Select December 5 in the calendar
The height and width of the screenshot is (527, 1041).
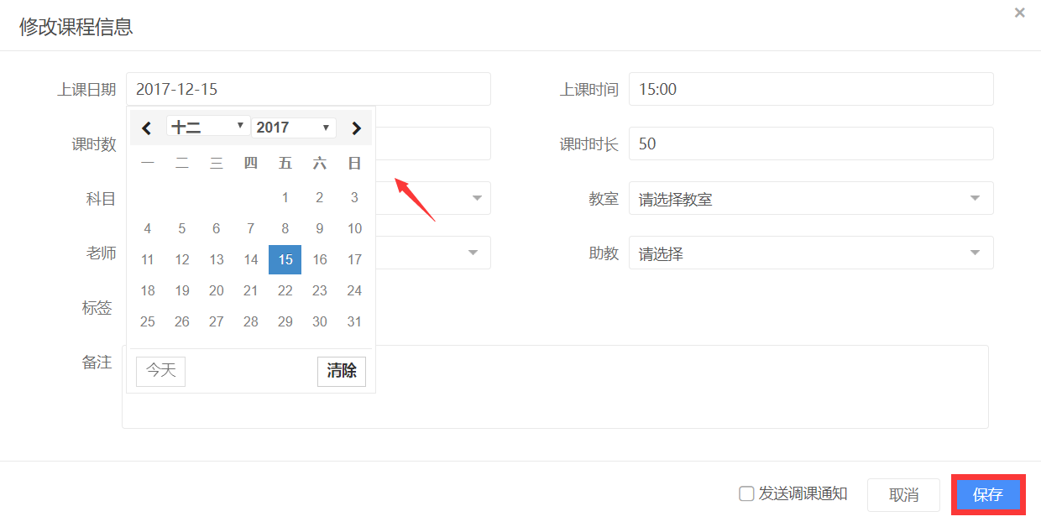182,229
